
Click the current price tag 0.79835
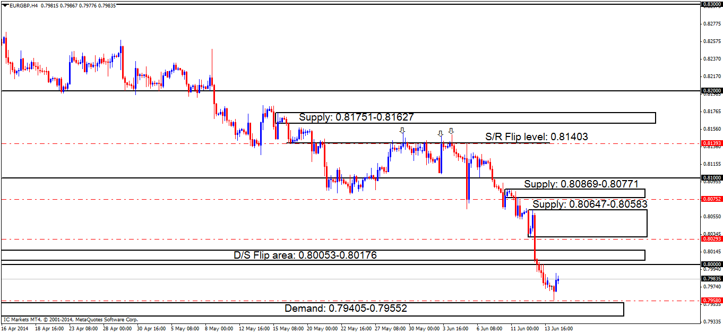[x=711, y=278]
